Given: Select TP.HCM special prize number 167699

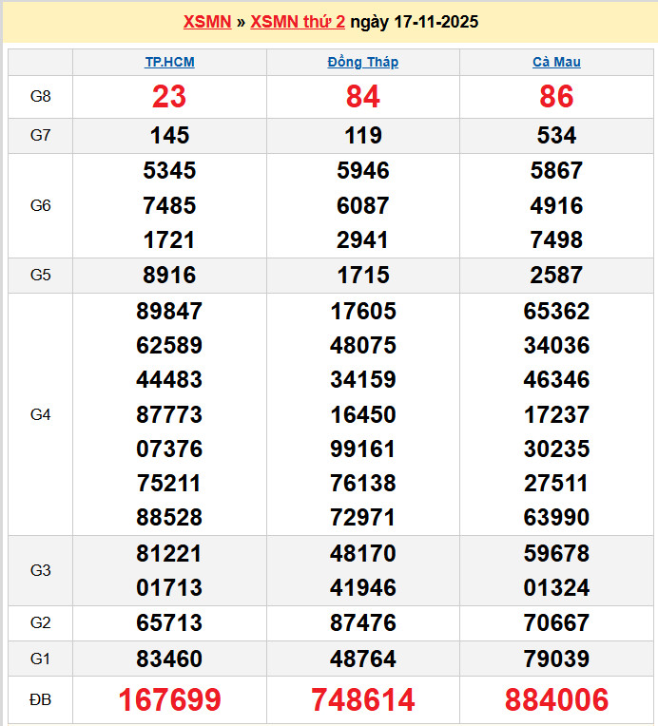Looking at the screenshot, I should point(169,700).
